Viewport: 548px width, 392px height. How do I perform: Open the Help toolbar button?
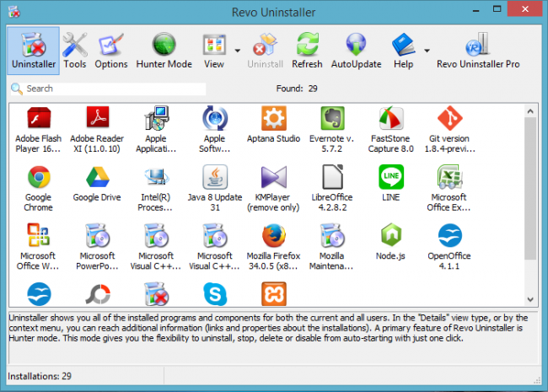coord(403,51)
